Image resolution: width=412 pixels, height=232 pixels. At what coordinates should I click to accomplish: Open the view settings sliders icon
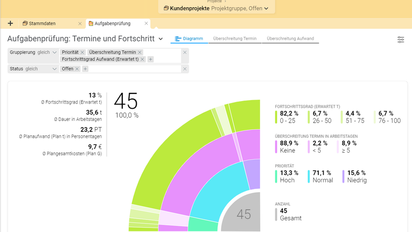[x=400, y=40]
